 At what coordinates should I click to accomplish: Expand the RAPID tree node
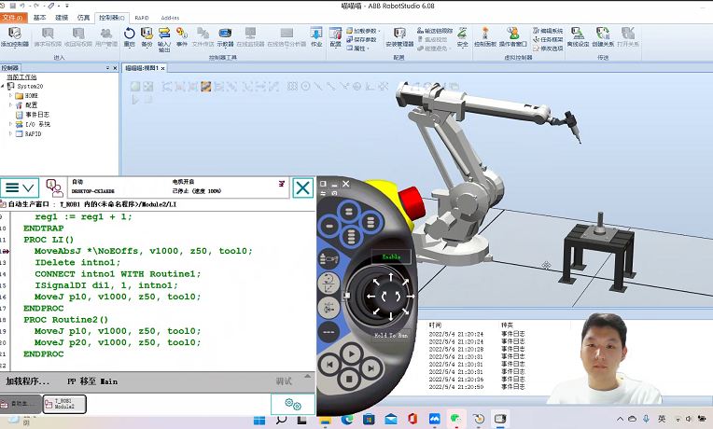[x=10, y=133]
